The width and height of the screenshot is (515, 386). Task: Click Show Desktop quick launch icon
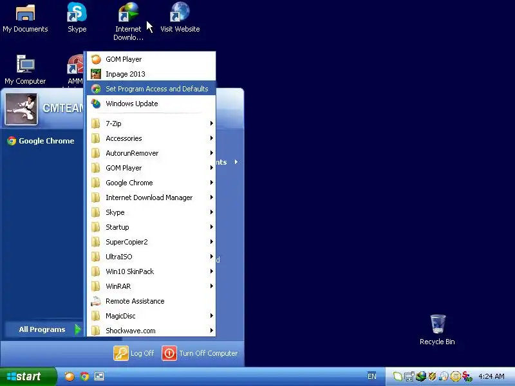(x=99, y=376)
